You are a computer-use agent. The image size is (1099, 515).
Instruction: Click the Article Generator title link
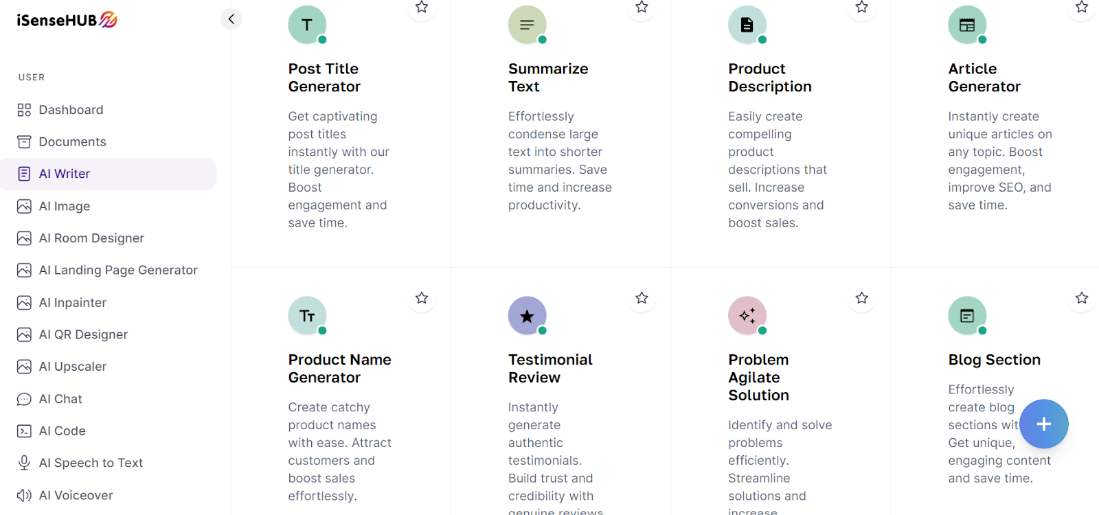coord(984,78)
